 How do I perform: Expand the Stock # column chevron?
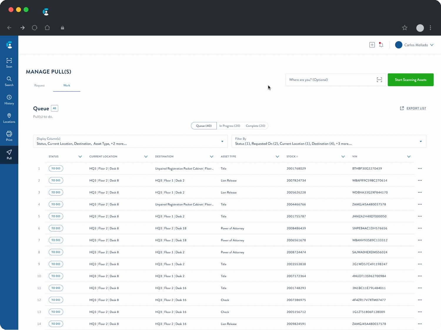click(x=343, y=156)
